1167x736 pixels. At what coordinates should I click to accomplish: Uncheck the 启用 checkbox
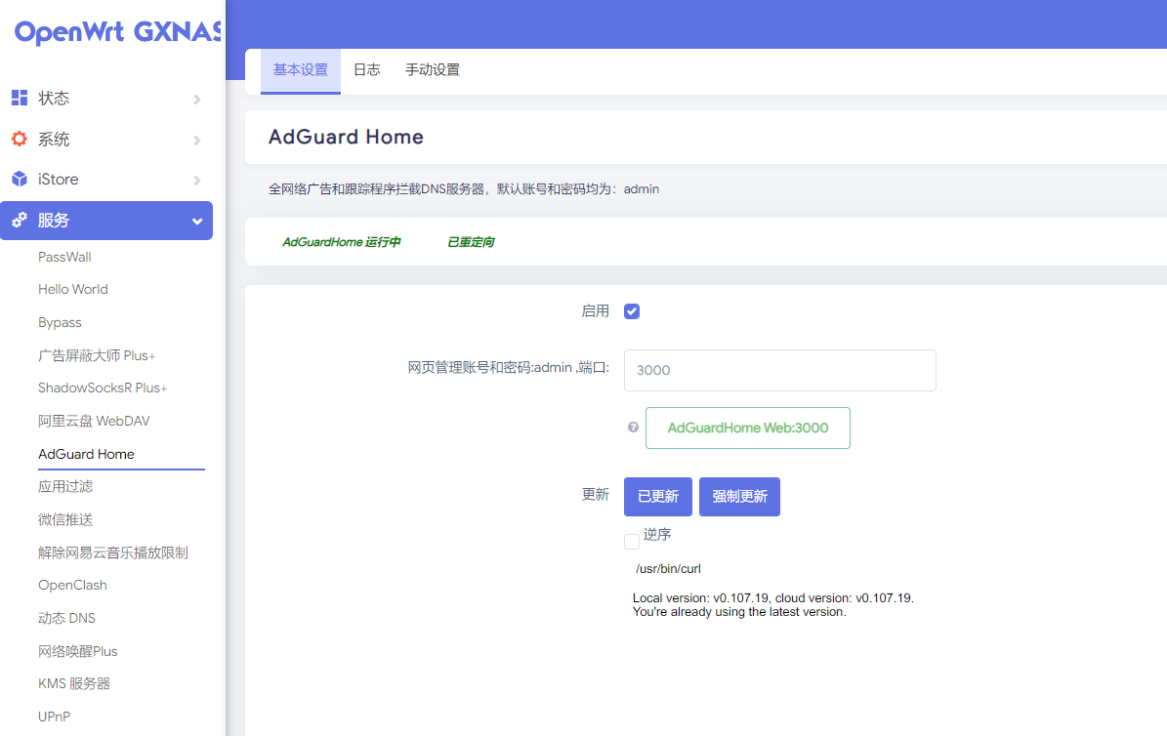632,311
